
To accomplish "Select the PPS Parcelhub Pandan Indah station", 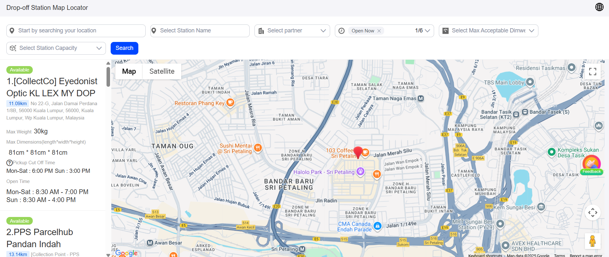I will 40,238.
